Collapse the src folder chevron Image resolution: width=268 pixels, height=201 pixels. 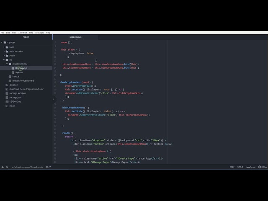pyautogui.click(x=4, y=59)
